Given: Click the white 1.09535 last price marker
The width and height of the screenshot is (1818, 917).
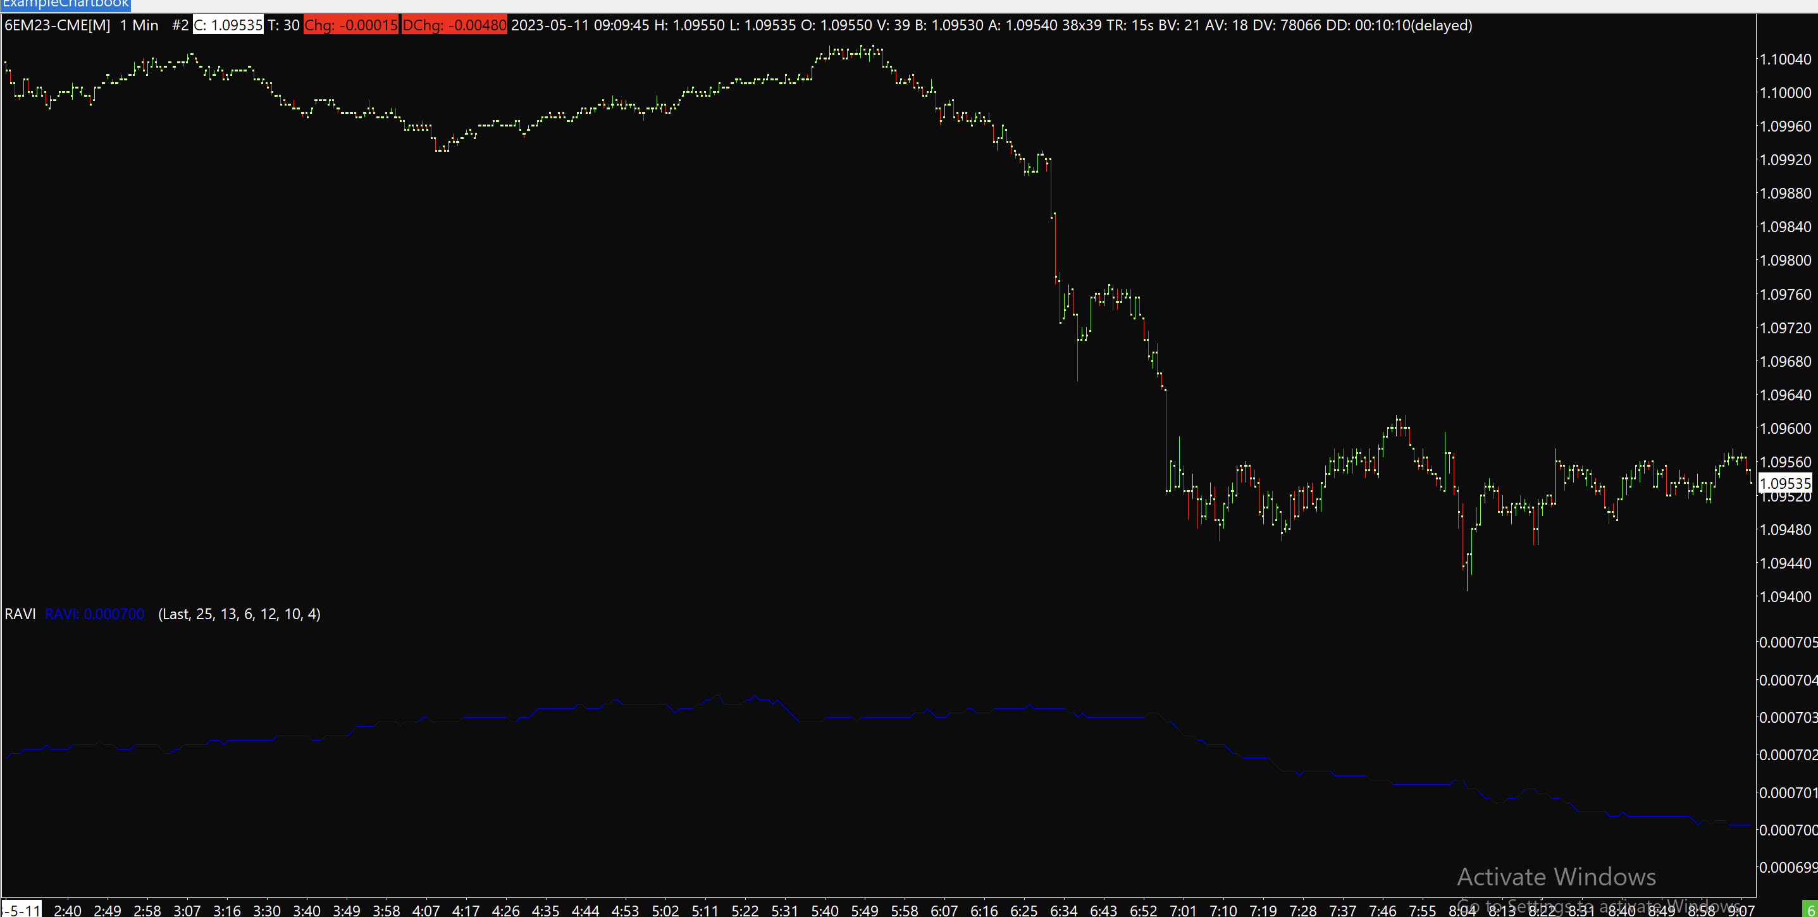Looking at the screenshot, I should [x=1785, y=483].
